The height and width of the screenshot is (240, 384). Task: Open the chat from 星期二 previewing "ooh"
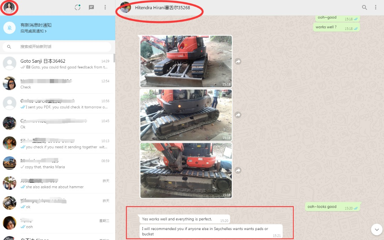coord(58,223)
